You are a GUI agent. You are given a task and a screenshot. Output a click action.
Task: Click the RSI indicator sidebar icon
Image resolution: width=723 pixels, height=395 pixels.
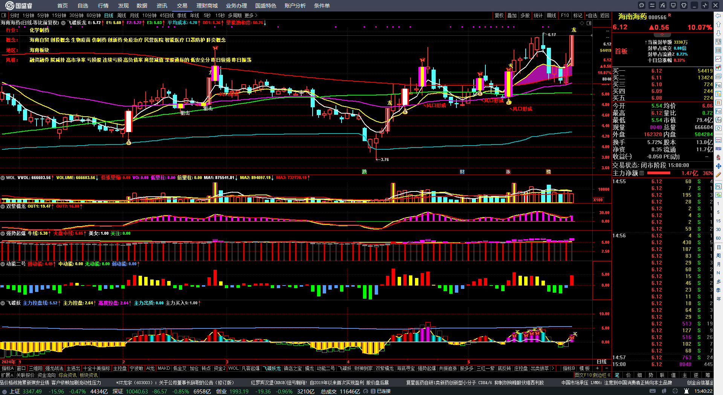(x=718, y=149)
